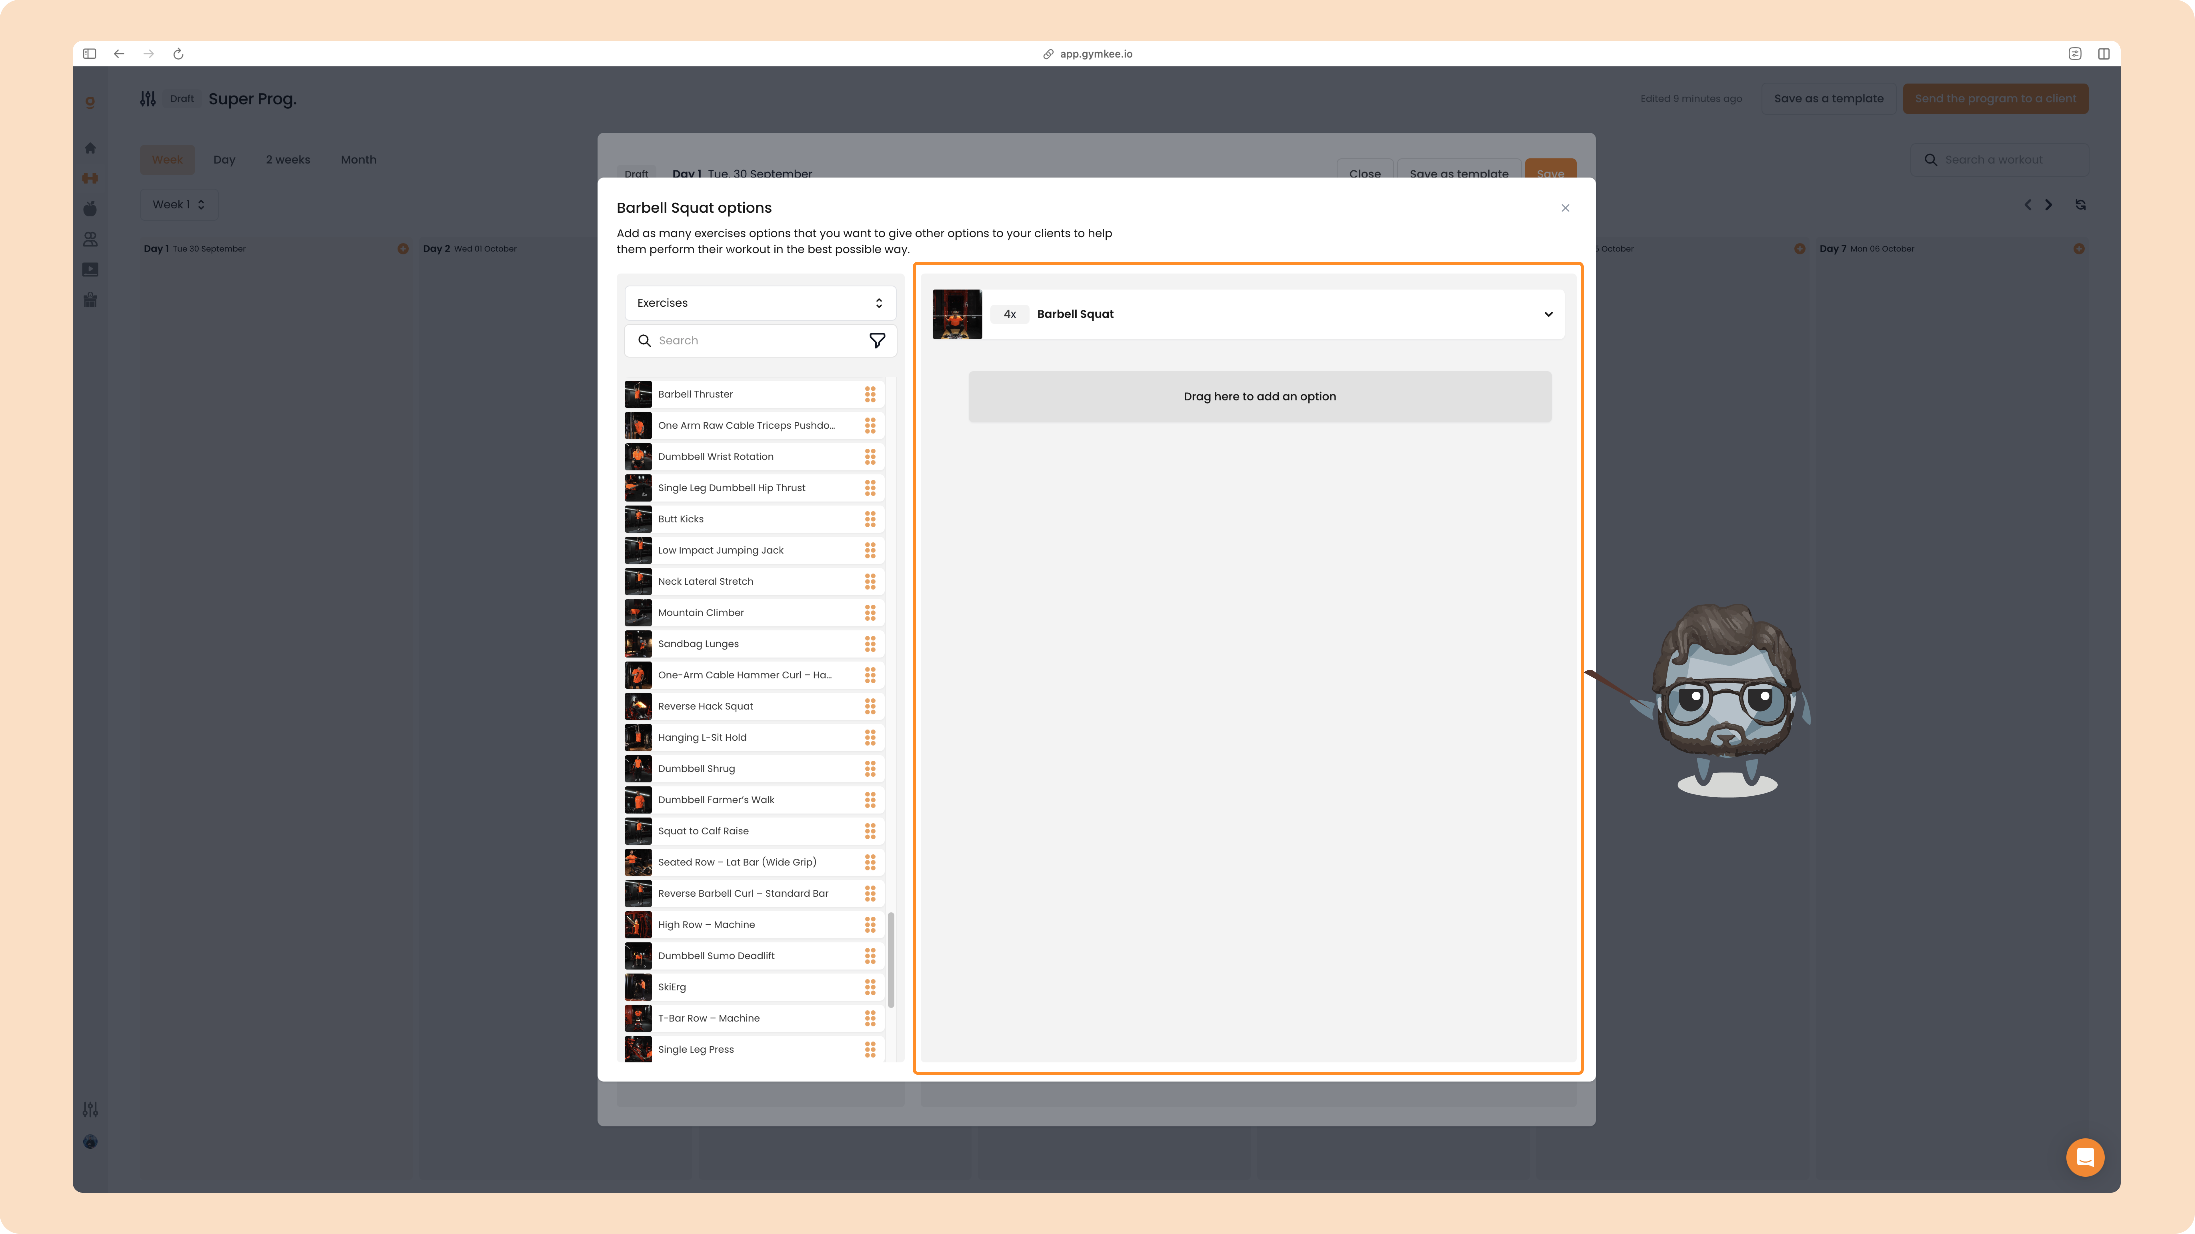Go to previous week arrow
The height and width of the screenshot is (1234, 2195).
coord(2028,204)
